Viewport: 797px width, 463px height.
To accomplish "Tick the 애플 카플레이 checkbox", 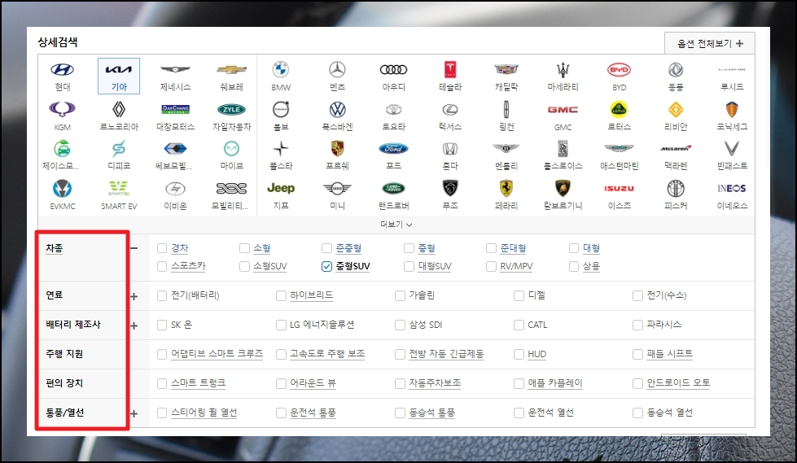I will click(x=519, y=384).
